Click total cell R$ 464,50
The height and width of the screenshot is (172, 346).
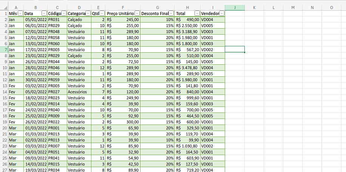187,116
